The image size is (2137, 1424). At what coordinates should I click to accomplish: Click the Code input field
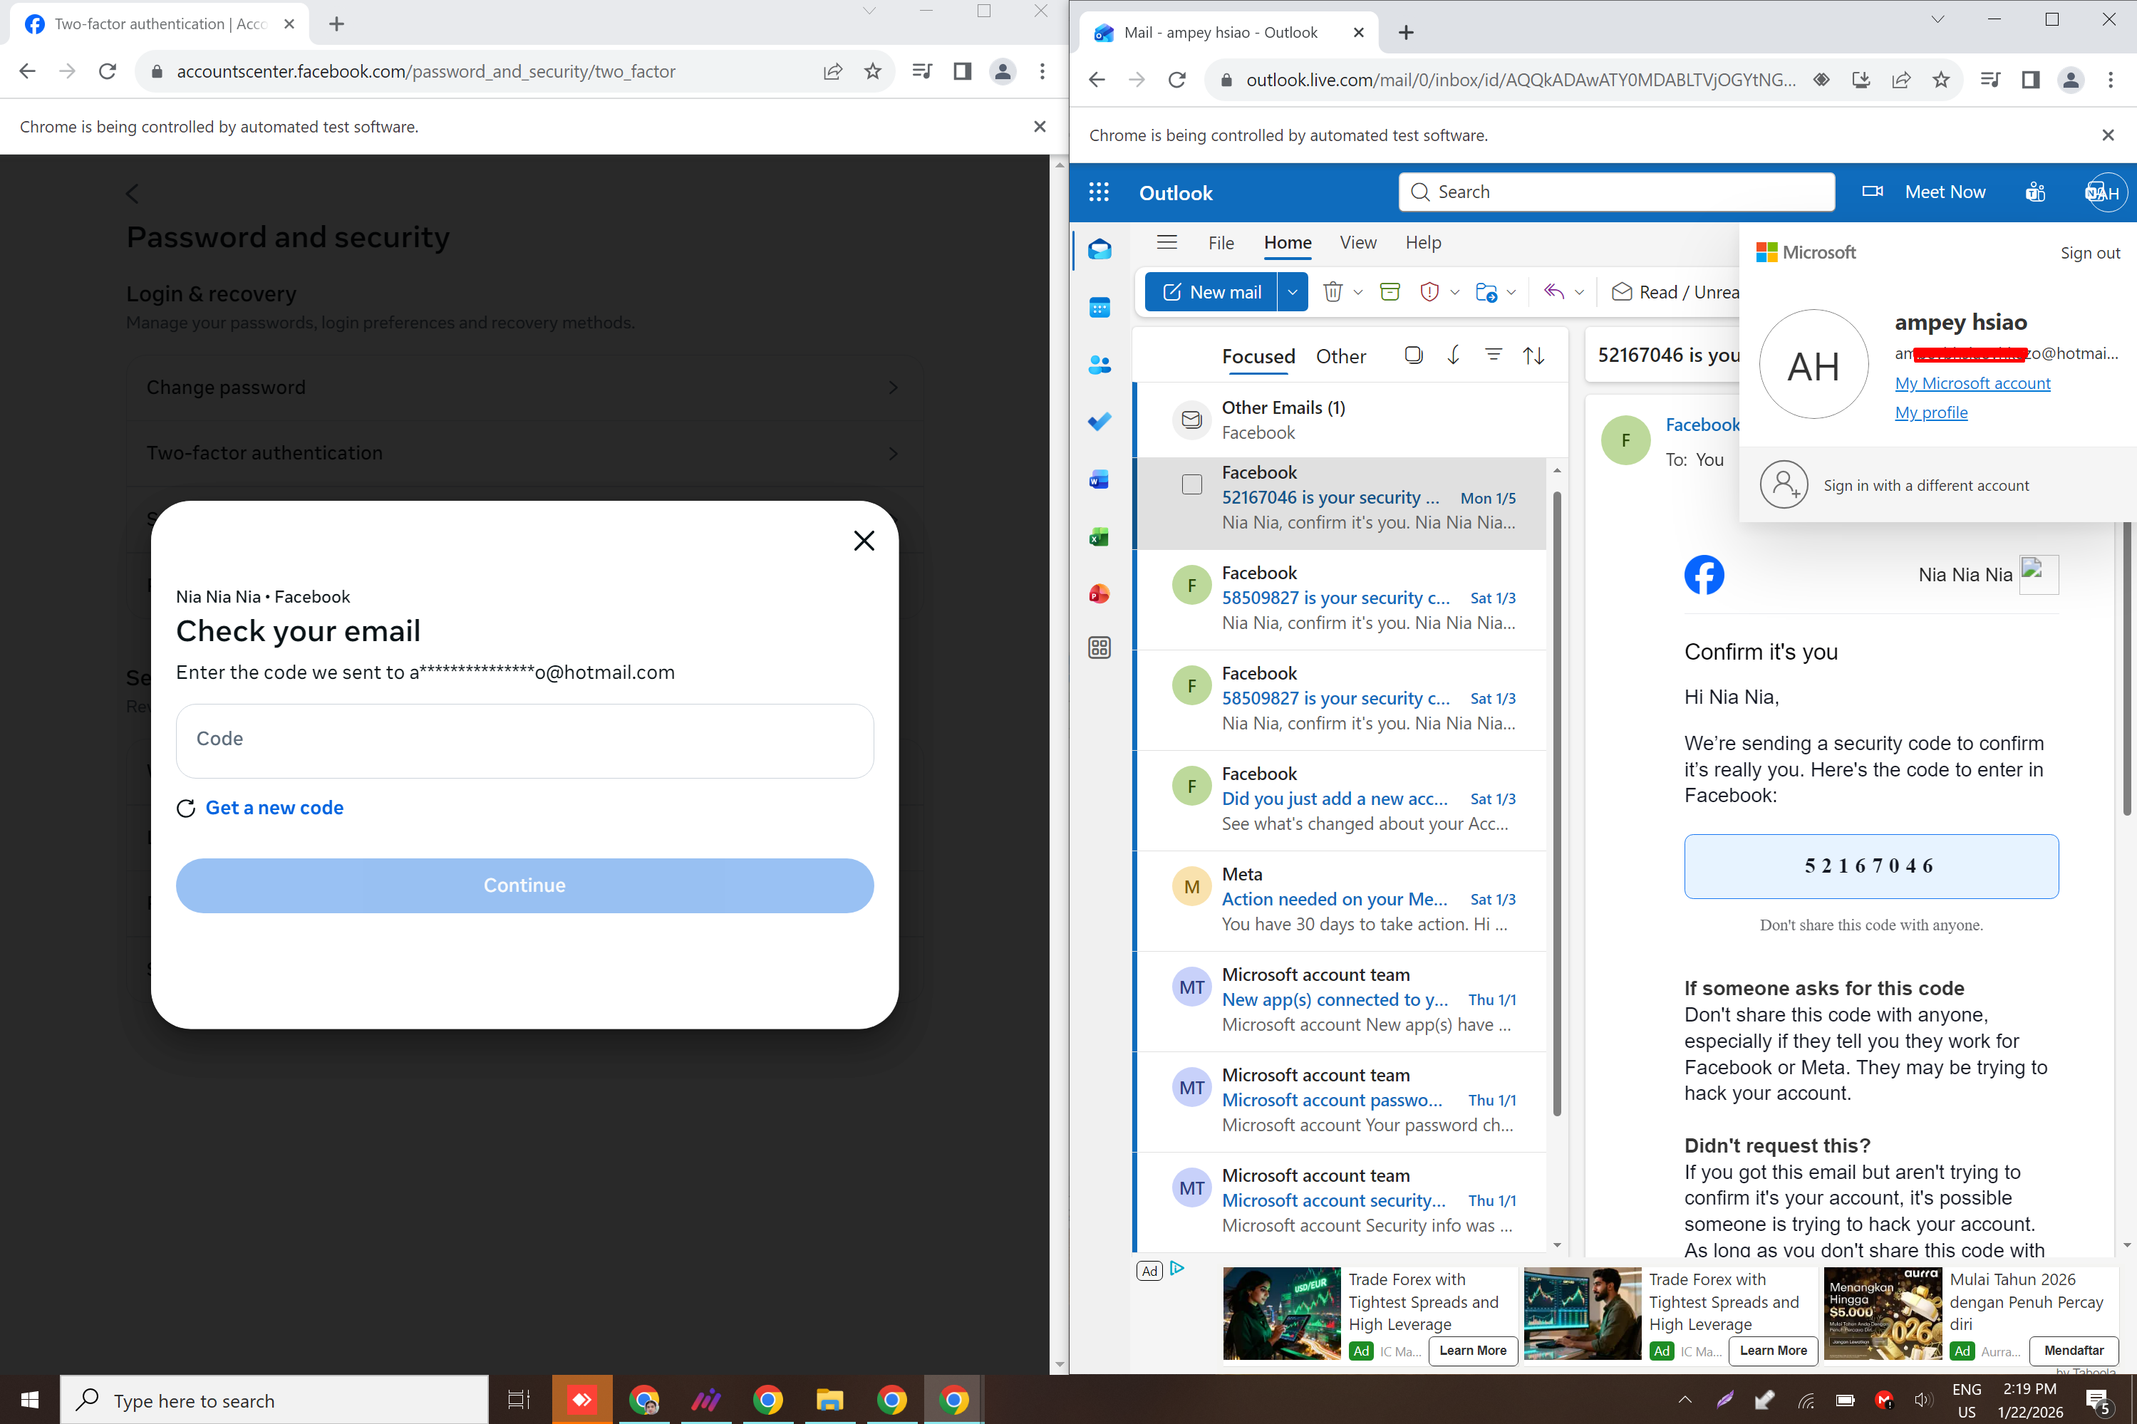525,740
